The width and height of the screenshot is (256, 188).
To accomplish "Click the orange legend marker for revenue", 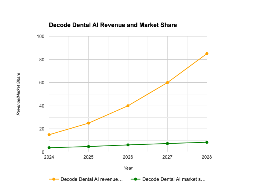I will pyautogui.click(x=54, y=179).
